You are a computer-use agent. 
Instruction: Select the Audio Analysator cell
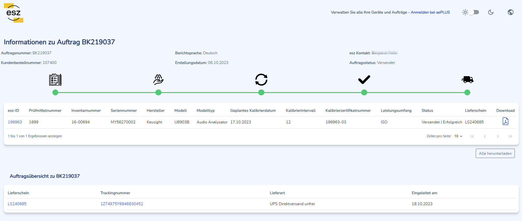(x=212, y=122)
